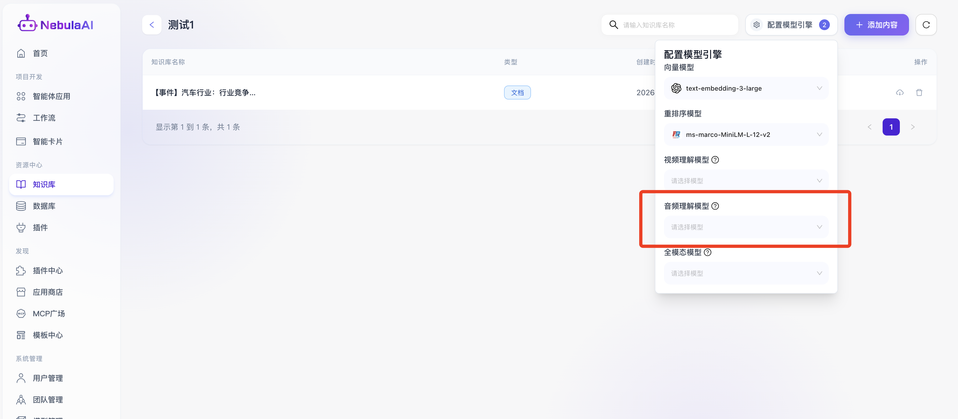This screenshot has width=958, height=419.
Task: Open 工作流 in the sidebar
Action: pyautogui.click(x=44, y=118)
